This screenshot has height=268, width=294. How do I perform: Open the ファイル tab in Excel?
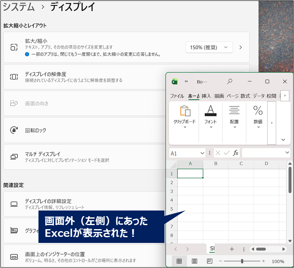coord(177,96)
